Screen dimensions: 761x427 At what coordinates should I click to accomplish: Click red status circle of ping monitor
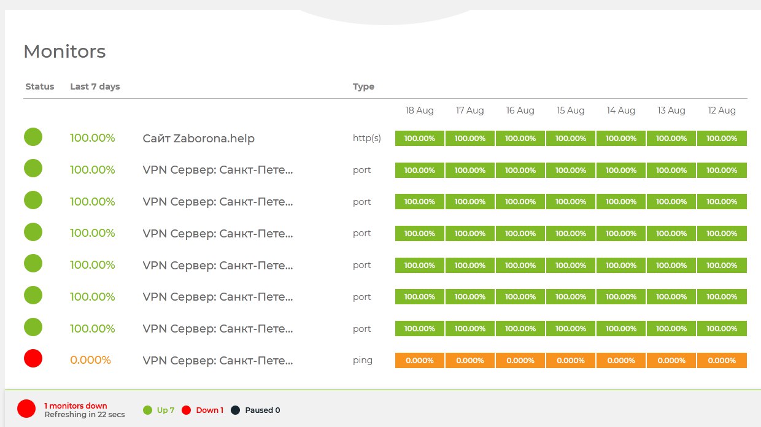pos(33,359)
